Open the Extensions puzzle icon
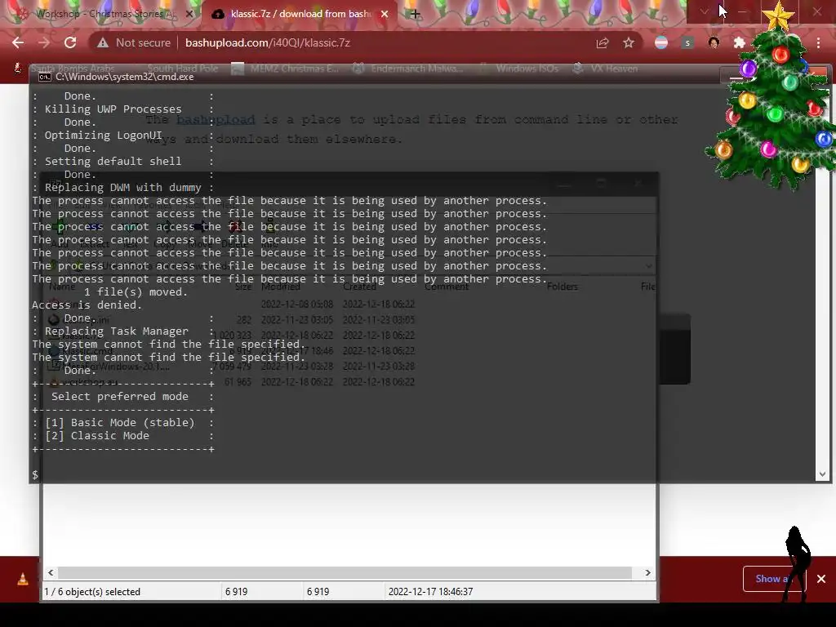The image size is (836, 627). [740, 42]
